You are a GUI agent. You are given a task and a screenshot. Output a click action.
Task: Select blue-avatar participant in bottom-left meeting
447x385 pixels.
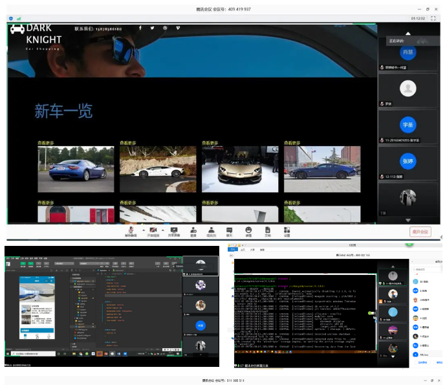(x=201, y=325)
